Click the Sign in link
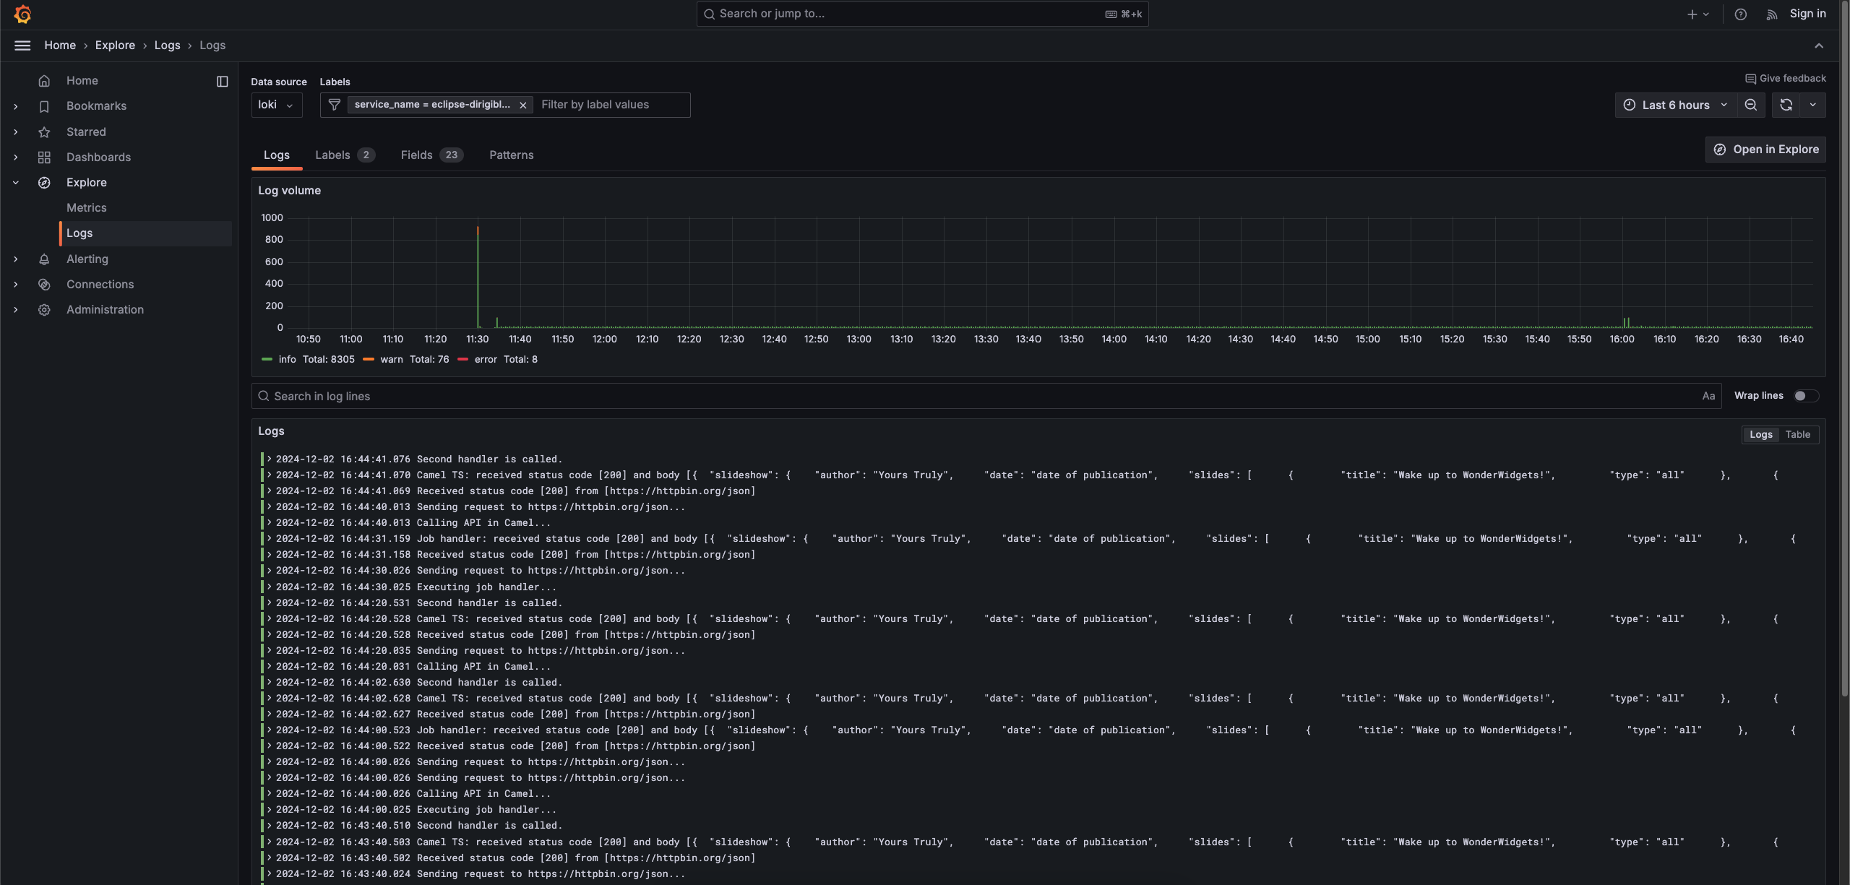The height and width of the screenshot is (885, 1850). click(x=1807, y=14)
